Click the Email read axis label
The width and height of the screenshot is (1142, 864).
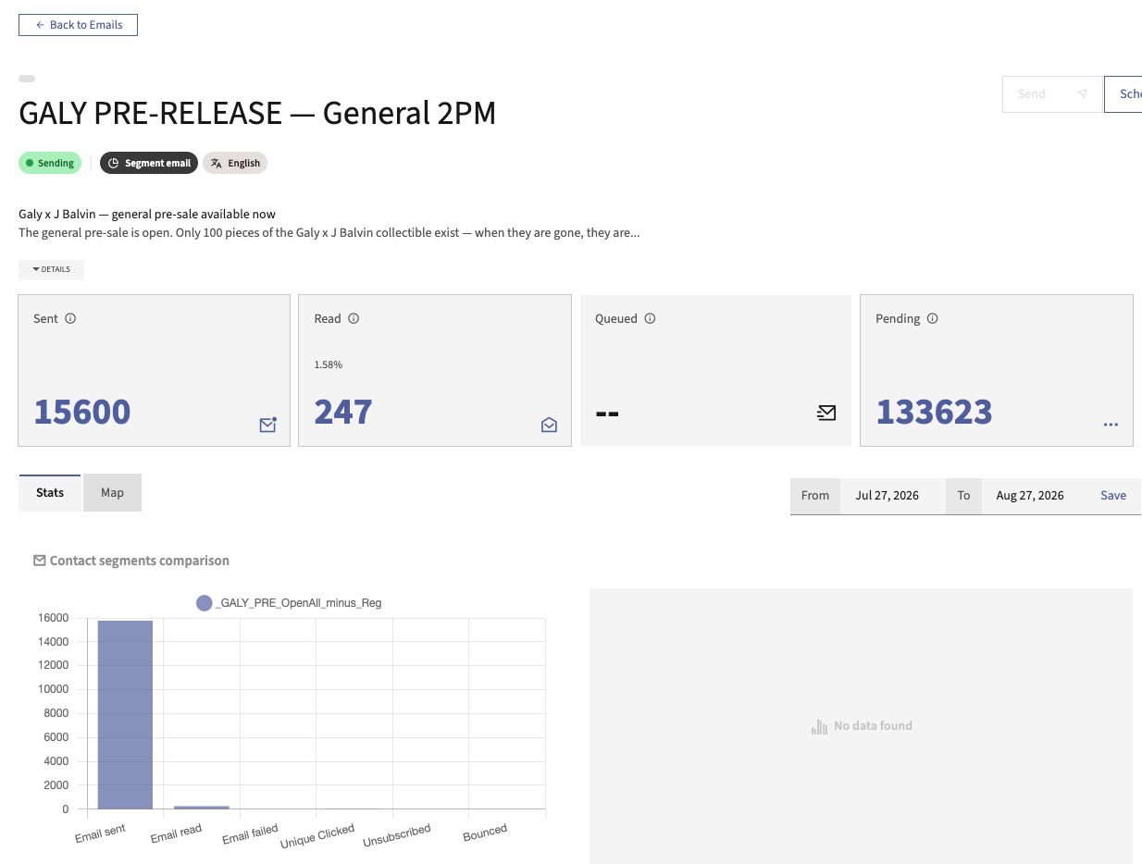click(x=176, y=833)
